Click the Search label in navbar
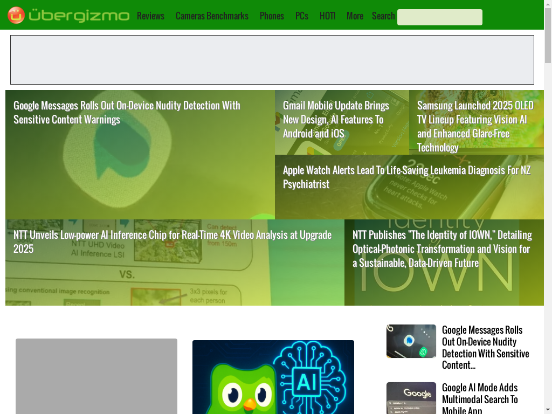Screen dimensions: 552x414 coord(383,16)
